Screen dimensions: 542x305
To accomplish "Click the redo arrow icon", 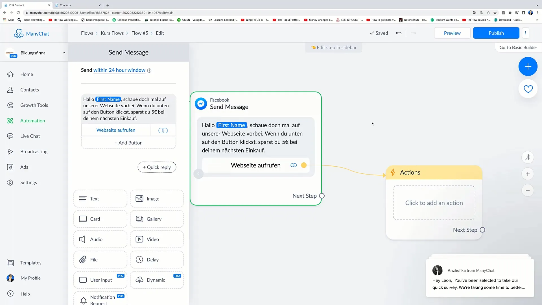I will click(413, 33).
